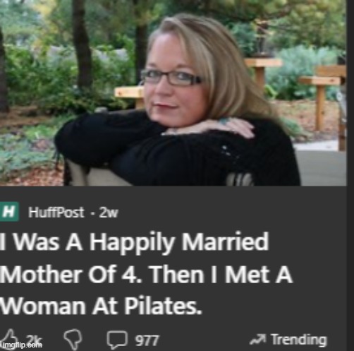Open the Happily Married Mother headline

[146, 274]
